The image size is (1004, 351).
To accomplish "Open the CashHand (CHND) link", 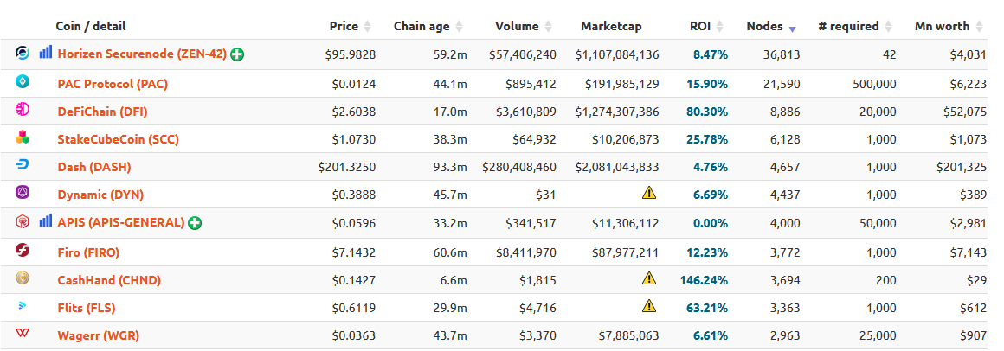I will (x=109, y=280).
